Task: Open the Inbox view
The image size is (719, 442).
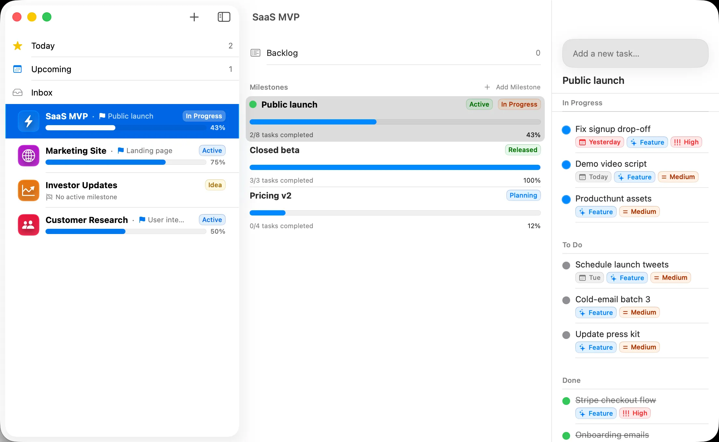Action: pyautogui.click(x=122, y=93)
